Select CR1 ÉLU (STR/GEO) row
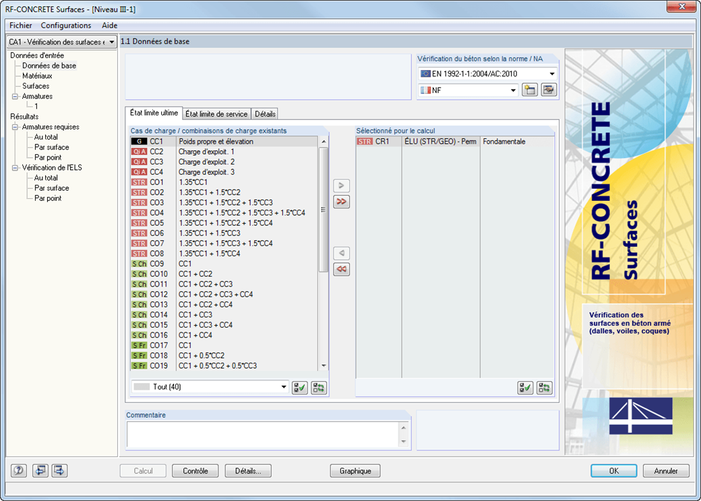Image resolution: width=701 pixels, height=501 pixels. pos(455,142)
